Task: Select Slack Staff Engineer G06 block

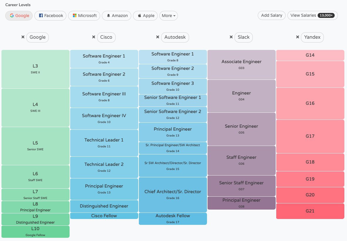Action: 241,161
